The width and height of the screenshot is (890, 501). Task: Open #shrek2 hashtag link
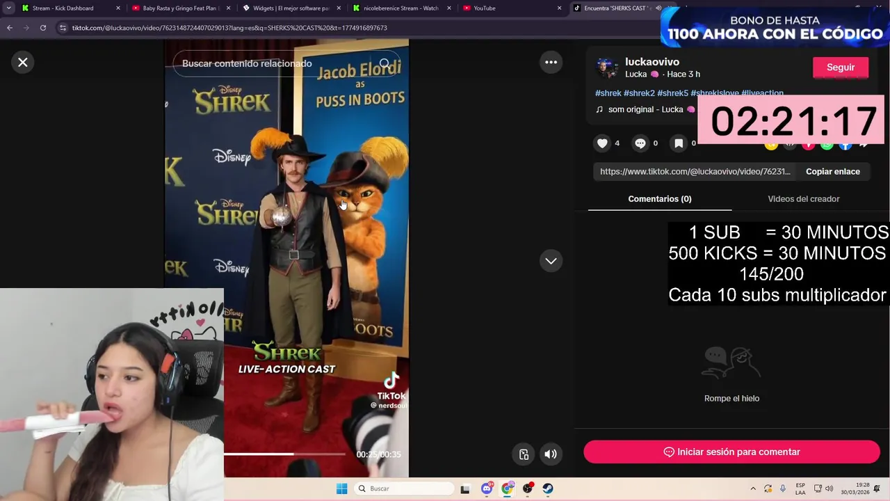coord(639,93)
